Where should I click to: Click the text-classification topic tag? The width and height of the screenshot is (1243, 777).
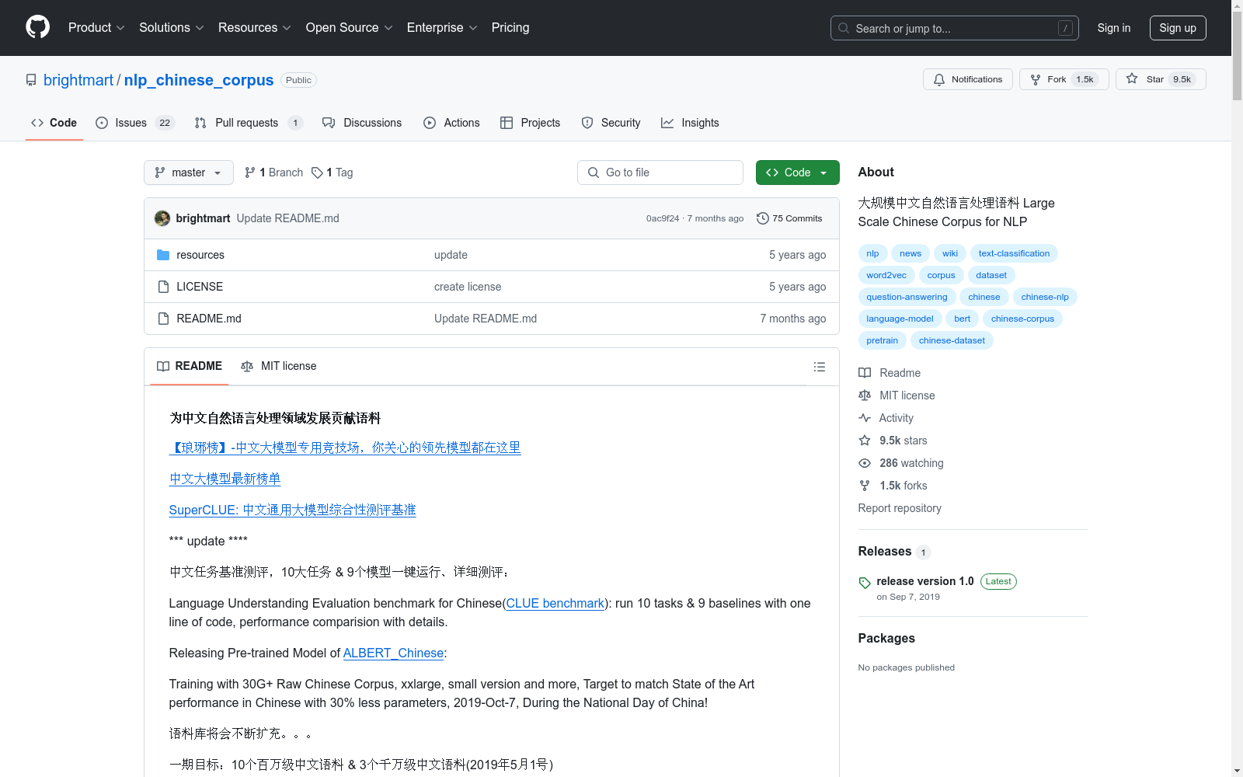(x=1014, y=253)
